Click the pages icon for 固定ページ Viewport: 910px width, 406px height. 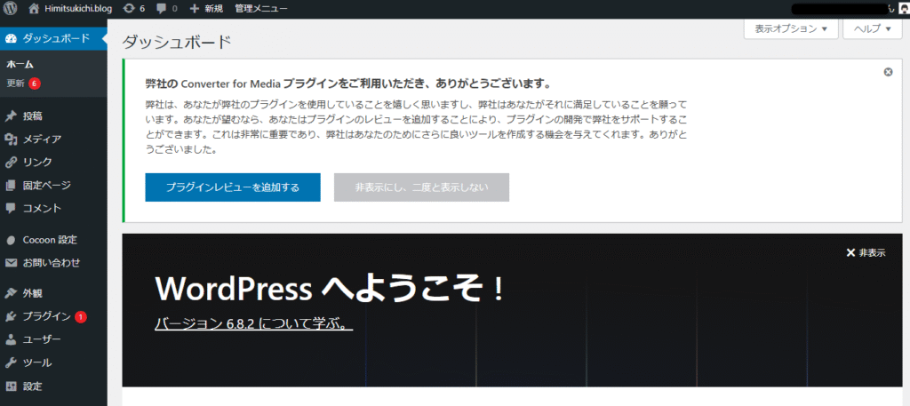pyautogui.click(x=11, y=186)
